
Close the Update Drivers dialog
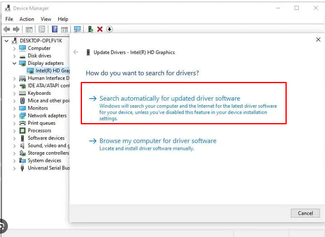(318, 39)
